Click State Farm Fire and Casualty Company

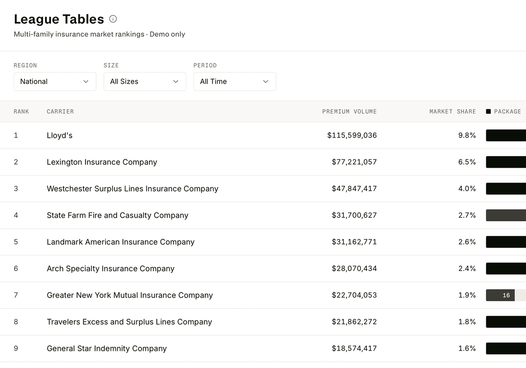point(118,215)
